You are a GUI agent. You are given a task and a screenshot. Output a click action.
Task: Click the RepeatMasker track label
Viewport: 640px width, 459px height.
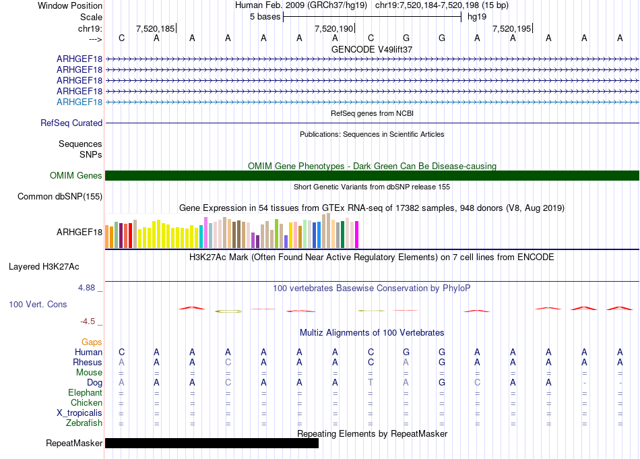pos(74,443)
